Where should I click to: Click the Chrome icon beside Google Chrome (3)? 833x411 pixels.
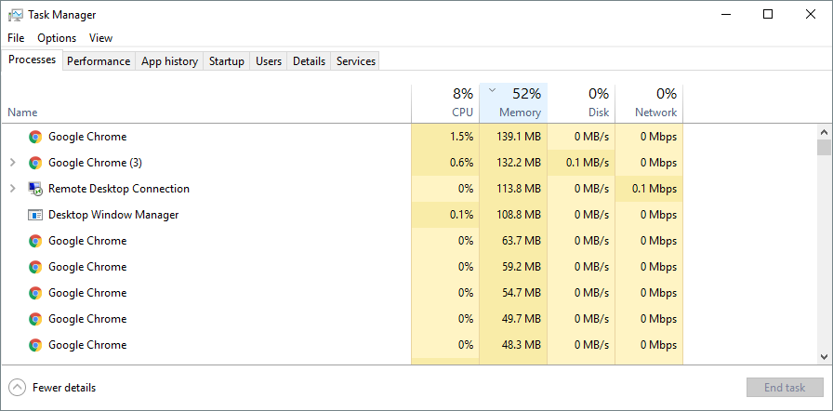pos(35,163)
